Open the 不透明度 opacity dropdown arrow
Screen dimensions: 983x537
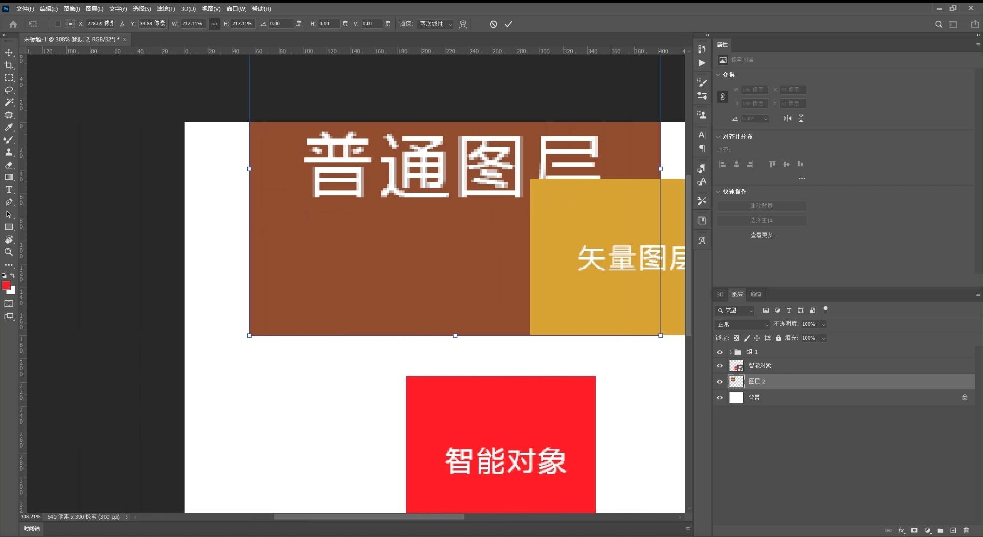pyautogui.click(x=824, y=324)
